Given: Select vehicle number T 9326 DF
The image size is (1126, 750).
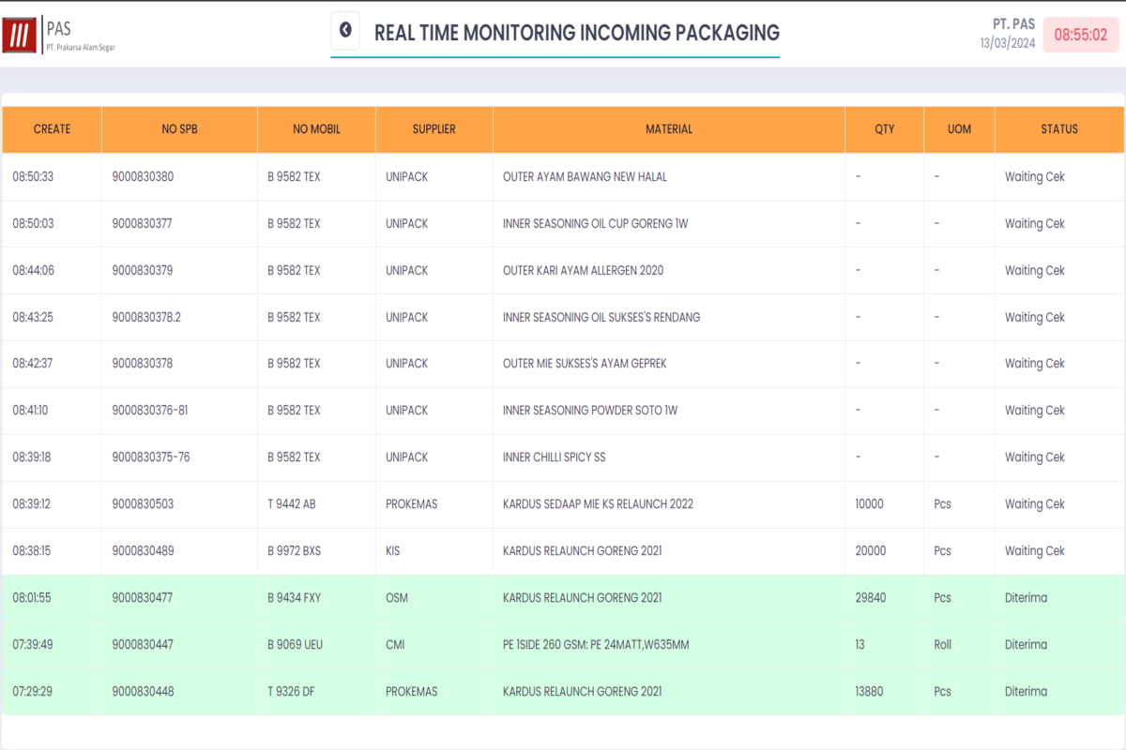Looking at the screenshot, I should click(x=291, y=692).
